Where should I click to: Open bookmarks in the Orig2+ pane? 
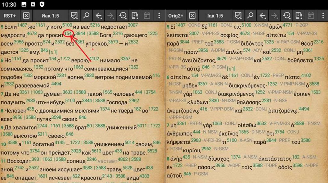pyautogui.click(x=238, y=16)
